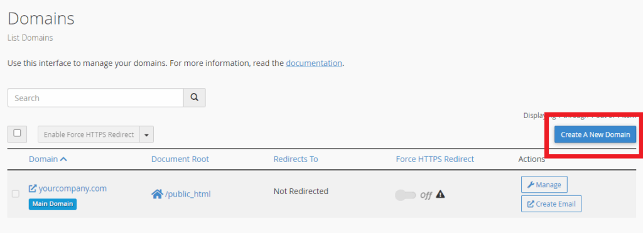The width and height of the screenshot is (643, 233).
Task: Click the home icon next to /public_html
Action: coord(157,194)
